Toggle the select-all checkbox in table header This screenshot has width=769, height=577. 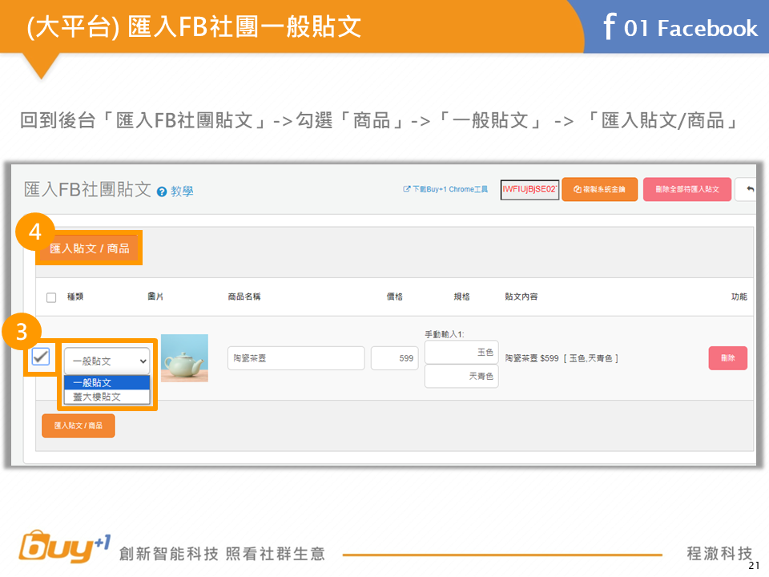click(x=51, y=297)
